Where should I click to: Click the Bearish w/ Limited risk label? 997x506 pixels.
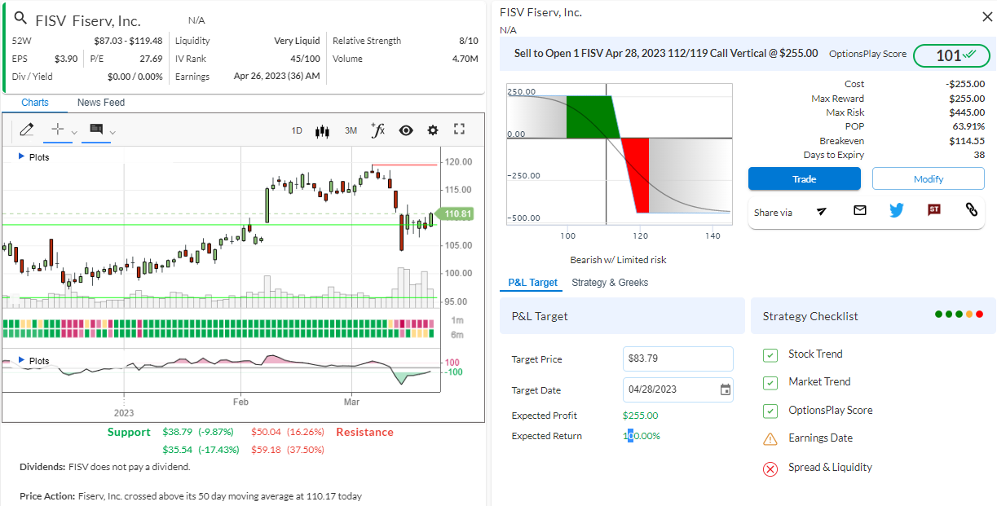coord(618,260)
